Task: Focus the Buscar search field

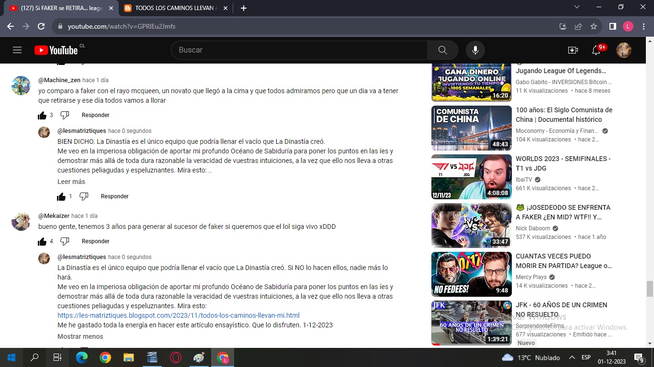Action: pos(299,50)
